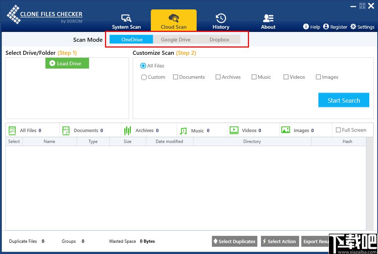This screenshot has width=378, height=254.
Task: Select the All Files radio button
Action: [143, 66]
